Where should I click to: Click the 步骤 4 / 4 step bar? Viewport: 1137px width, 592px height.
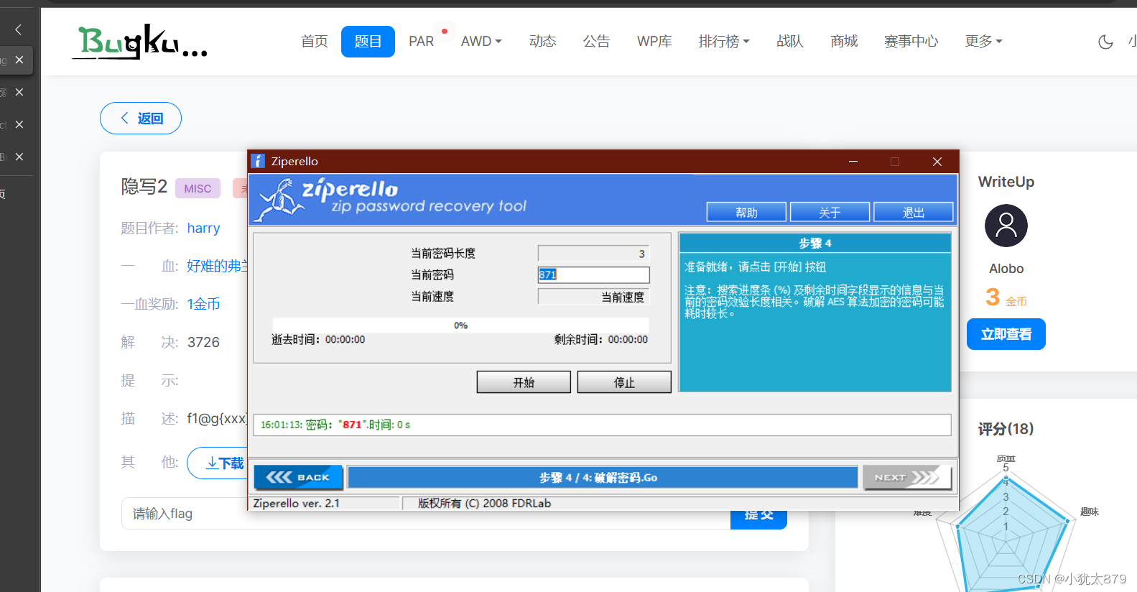[602, 477]
